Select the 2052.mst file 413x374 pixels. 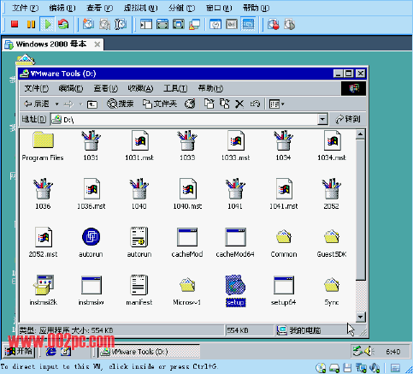(43, 242)
